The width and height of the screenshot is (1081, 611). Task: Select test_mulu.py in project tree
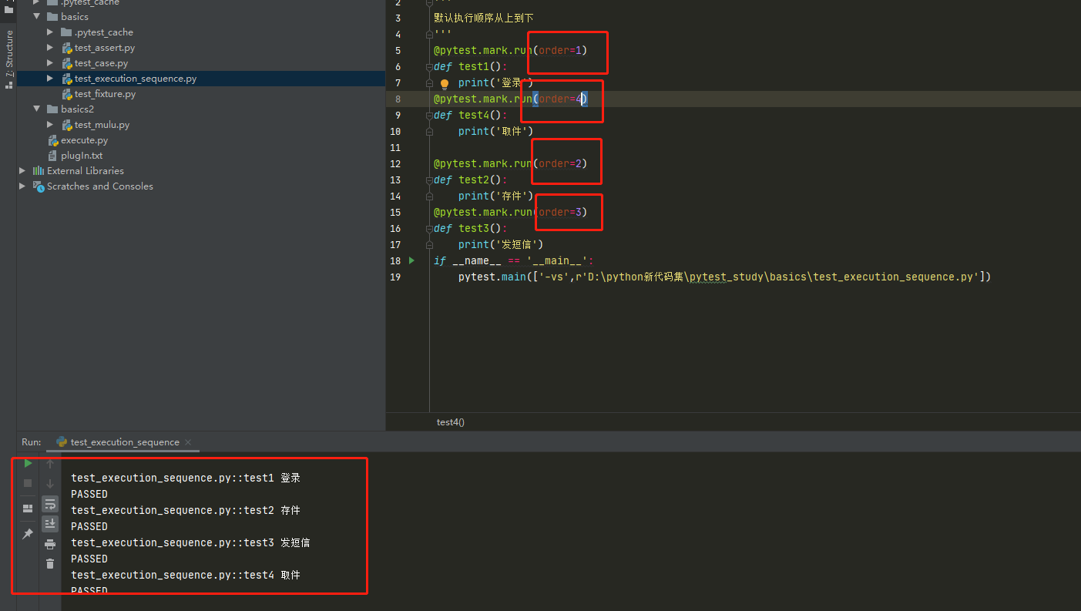tap(102, 125)
